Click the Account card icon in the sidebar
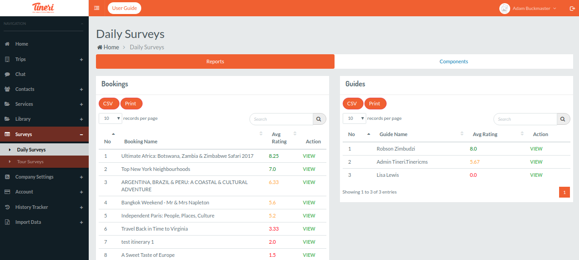 click(7, 192)
